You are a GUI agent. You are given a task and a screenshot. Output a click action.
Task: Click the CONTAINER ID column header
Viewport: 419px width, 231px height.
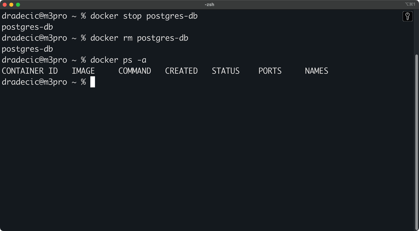click(x=30, y=71)
